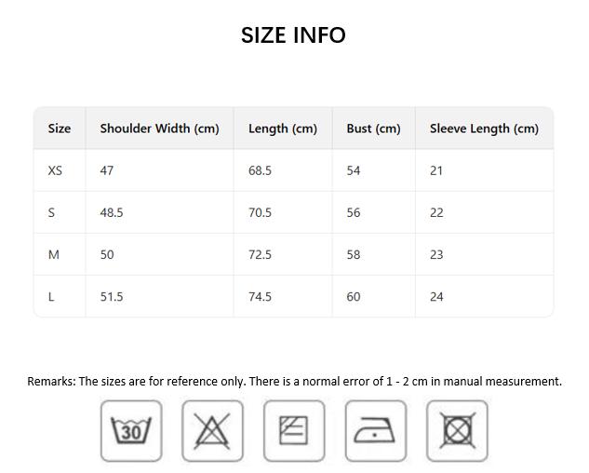This screenshot has width=589, height=473.
Task: Click bust value 60 in L row
Action: [354, 296]
